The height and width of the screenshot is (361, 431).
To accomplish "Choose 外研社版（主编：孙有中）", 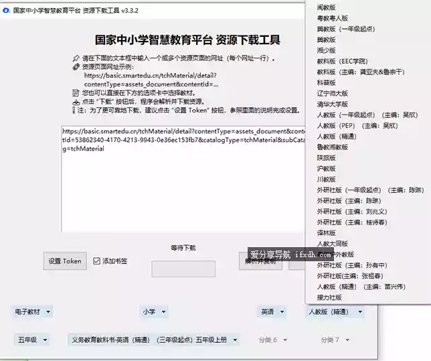I will click(352, 265).
